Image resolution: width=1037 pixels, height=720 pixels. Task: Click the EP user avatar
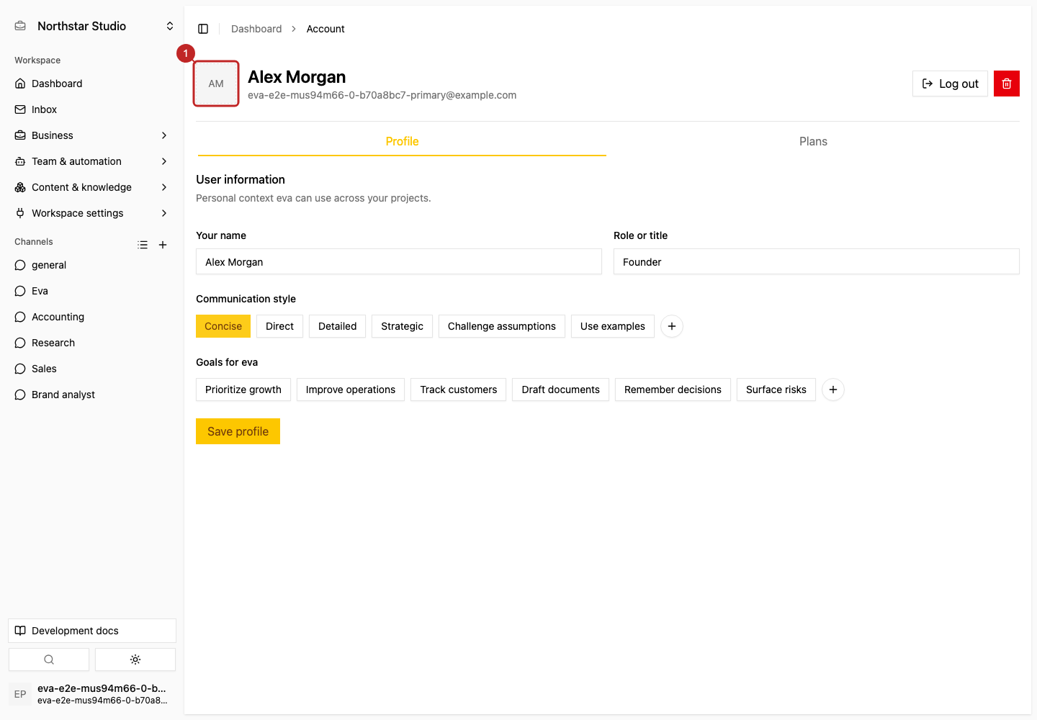[x=20, y=694]
